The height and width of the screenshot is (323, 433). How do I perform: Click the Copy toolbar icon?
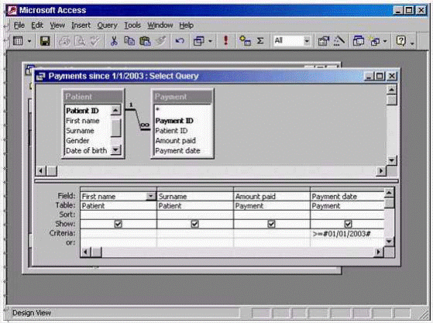129,41
